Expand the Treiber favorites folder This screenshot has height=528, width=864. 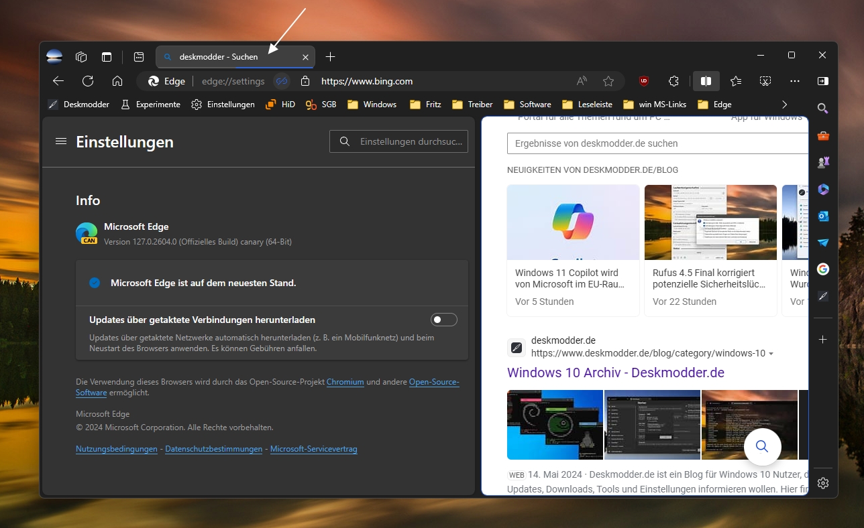[x=472, y=105]
